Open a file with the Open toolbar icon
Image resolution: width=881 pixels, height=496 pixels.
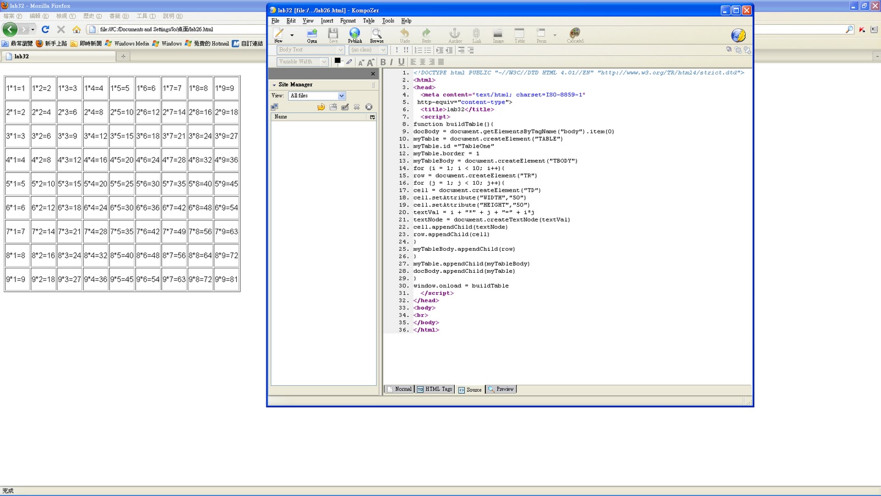click(x=312, y=35)
